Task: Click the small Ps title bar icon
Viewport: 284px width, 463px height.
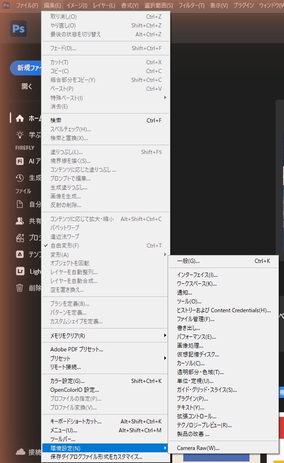Action: tap(6, 5)
